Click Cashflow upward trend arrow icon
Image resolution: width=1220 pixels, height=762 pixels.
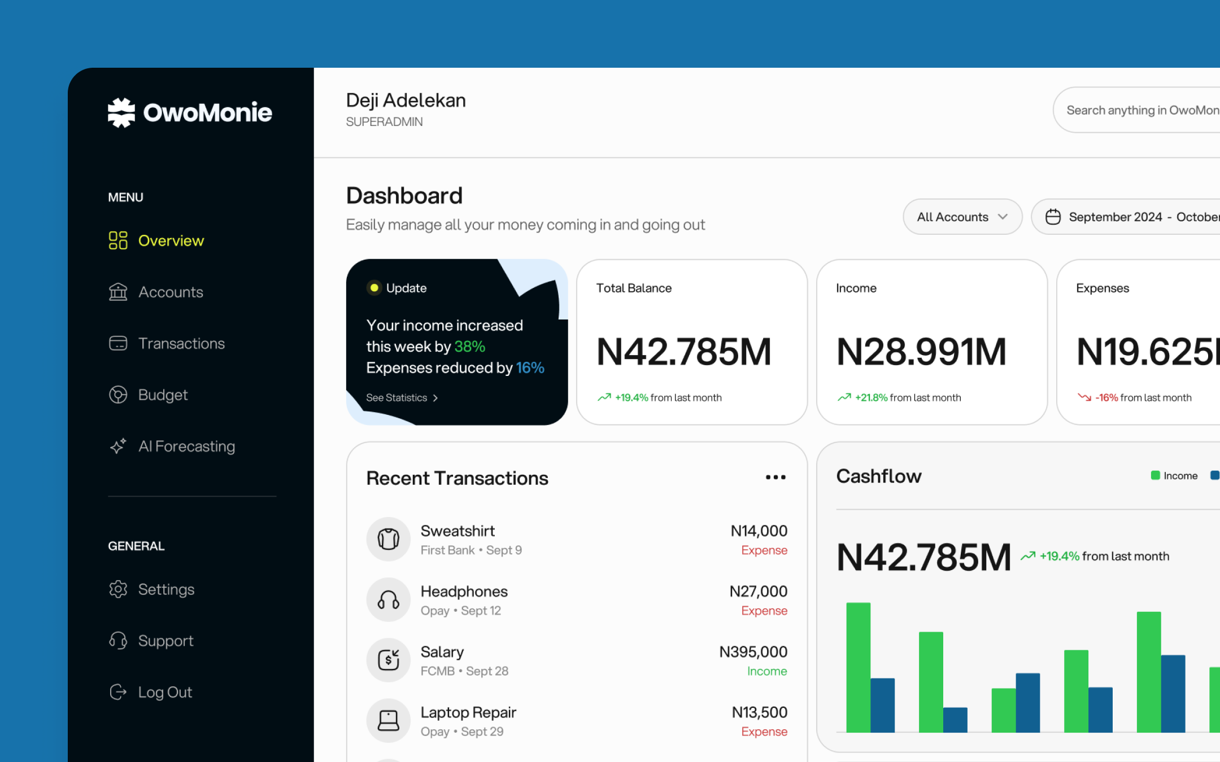click(1028, 556)
